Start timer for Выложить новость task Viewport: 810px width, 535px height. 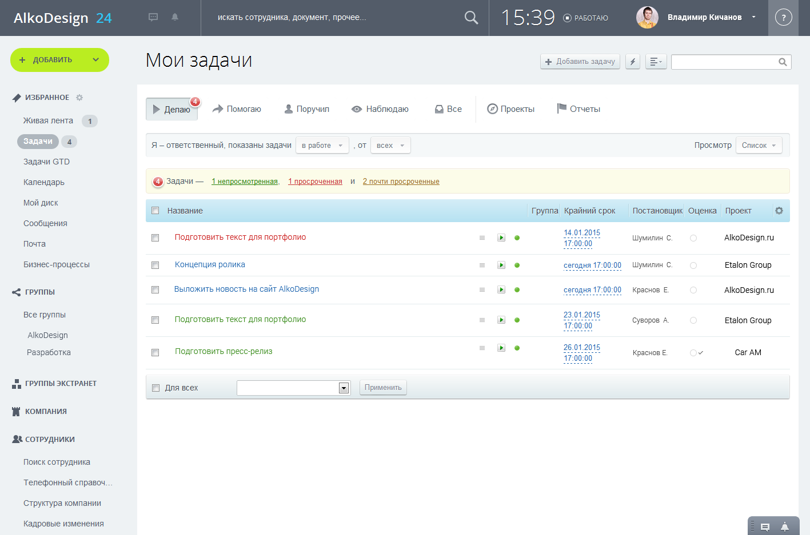[501, 289]
